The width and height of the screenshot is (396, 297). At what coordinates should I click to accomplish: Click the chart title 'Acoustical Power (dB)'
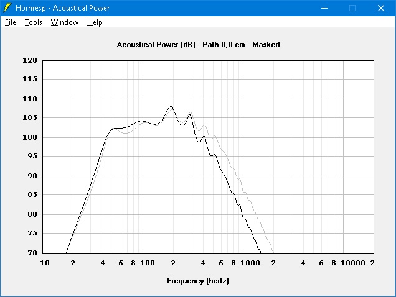point(156,45)
